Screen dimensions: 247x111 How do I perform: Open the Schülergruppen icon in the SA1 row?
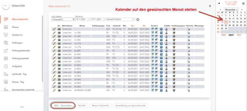(x=174, y=29)
